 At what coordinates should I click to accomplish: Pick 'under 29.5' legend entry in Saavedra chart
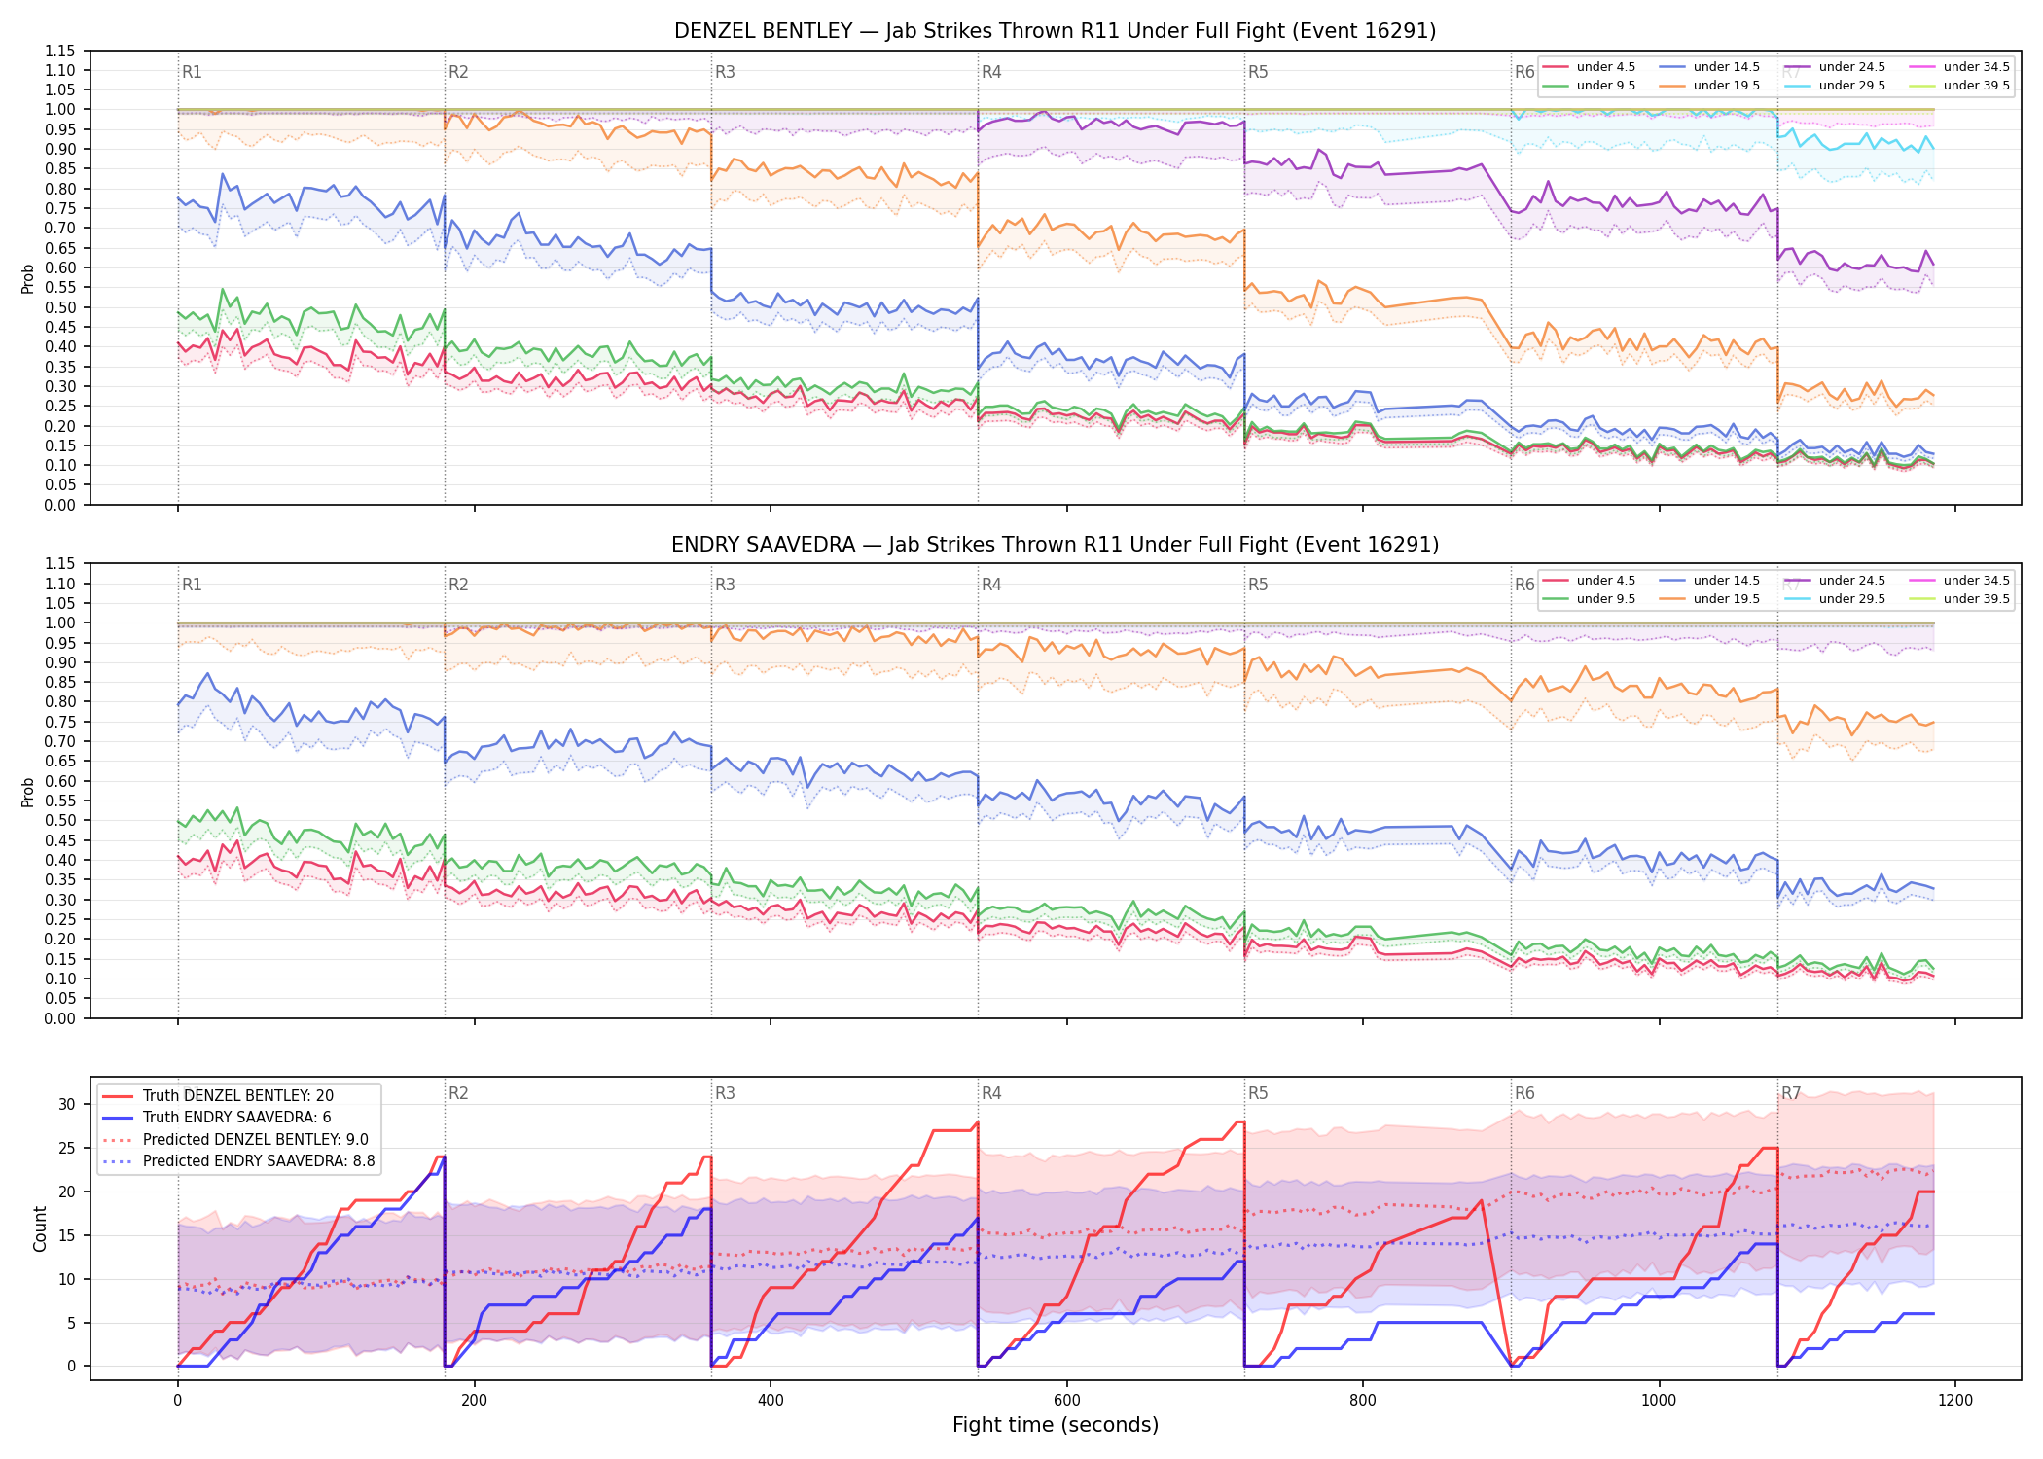pyautogui.click(x=1835, y=599)
